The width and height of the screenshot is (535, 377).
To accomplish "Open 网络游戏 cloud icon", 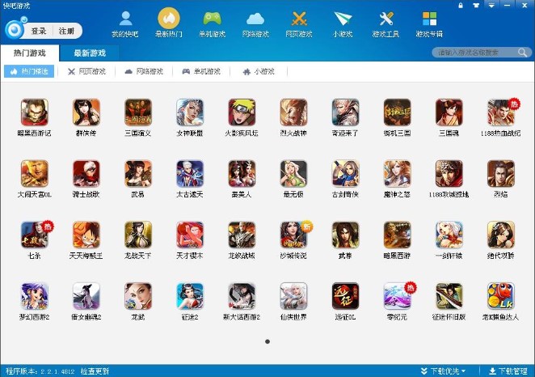I will pos(255,19).
